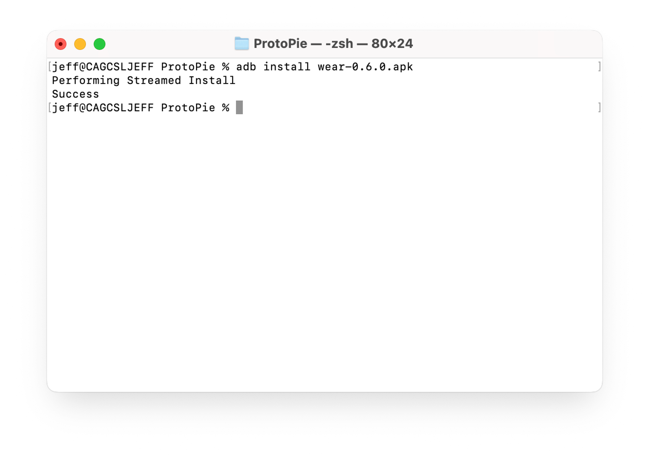Minimize the Terminal using the yellow button
Viewport: 649px width, 457px height.
coord(80,44)
